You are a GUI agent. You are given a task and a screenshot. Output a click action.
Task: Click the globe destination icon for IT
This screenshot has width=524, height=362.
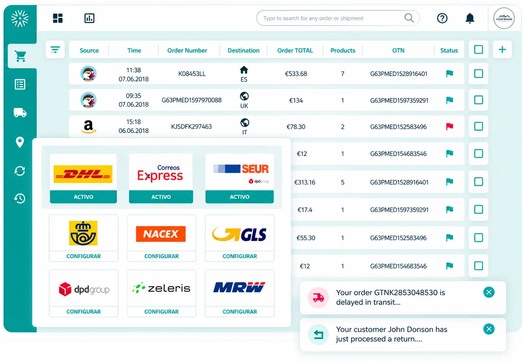245,122
